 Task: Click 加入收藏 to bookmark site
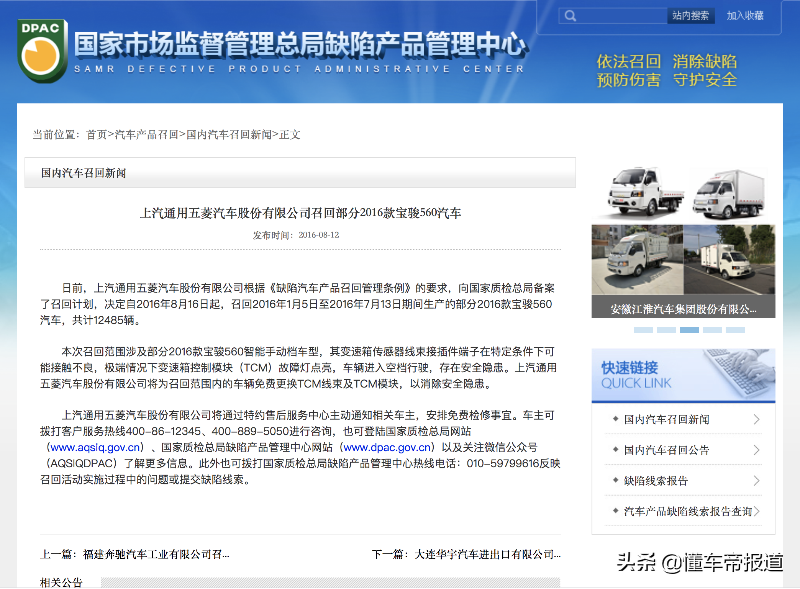pos(745,16)
